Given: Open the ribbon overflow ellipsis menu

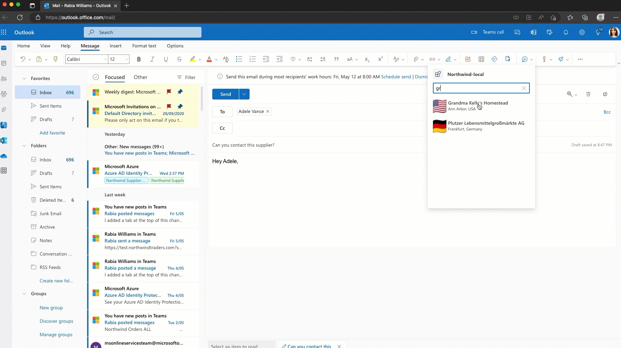Looking at the screenshot, I should [x=580, y=59].
